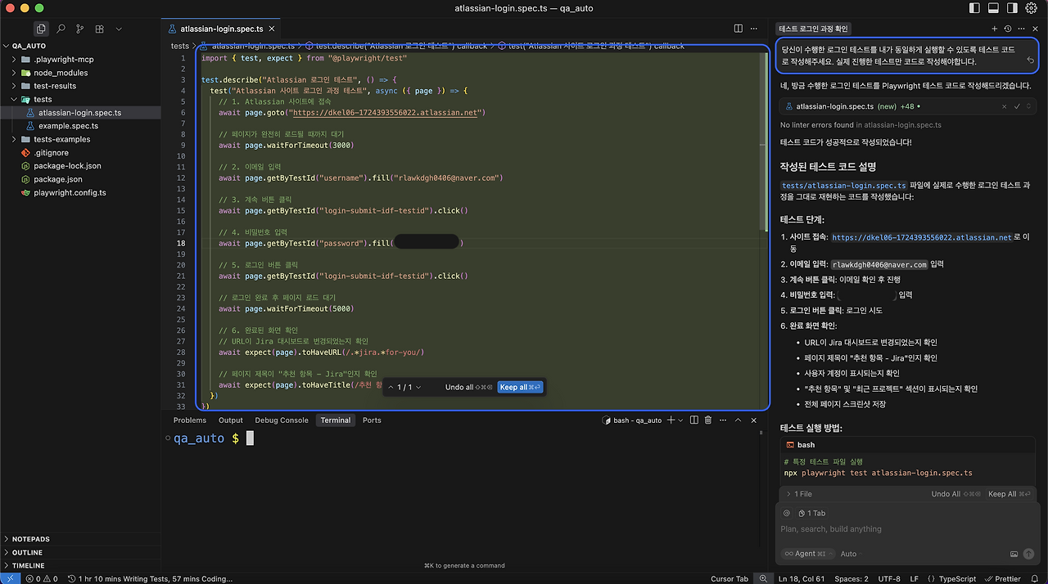The width and height of the screenshot is (1048, 584).
Task: Split the editor to the right
Action: click(738, 29)
